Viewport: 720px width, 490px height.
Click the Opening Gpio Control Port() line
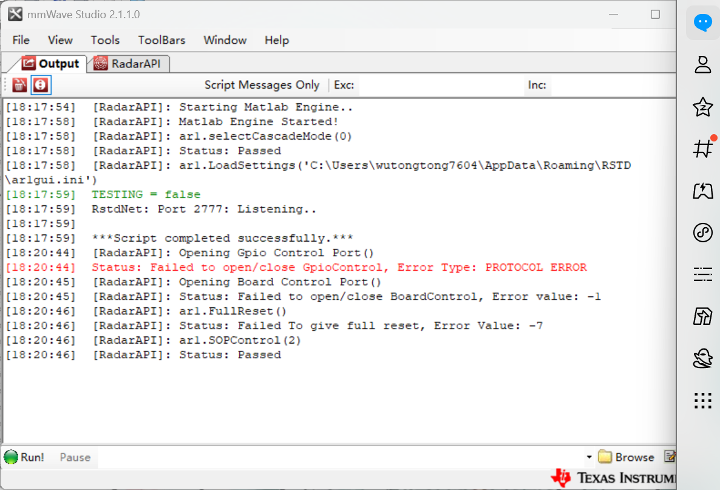point(189,253)
